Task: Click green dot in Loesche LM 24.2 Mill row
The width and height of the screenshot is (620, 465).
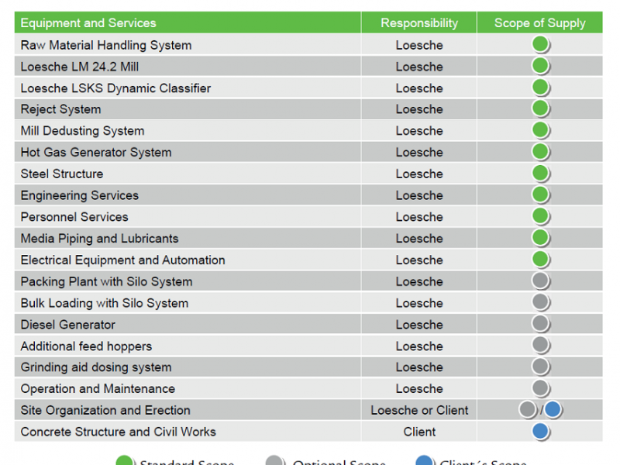Action: click(x=540, y=66)
